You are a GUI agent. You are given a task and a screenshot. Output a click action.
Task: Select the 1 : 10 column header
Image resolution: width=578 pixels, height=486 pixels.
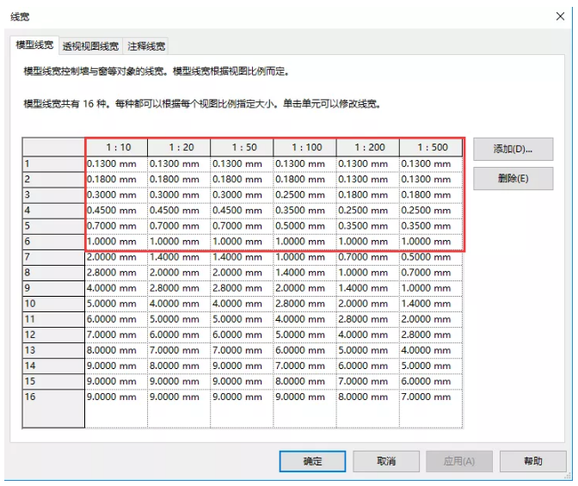116,147
